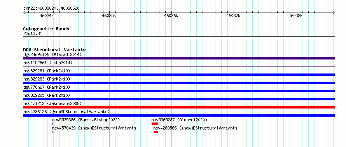Click the small blue nsv4570439 variant mark
The image size is (346, 147).
click(53, 132)
